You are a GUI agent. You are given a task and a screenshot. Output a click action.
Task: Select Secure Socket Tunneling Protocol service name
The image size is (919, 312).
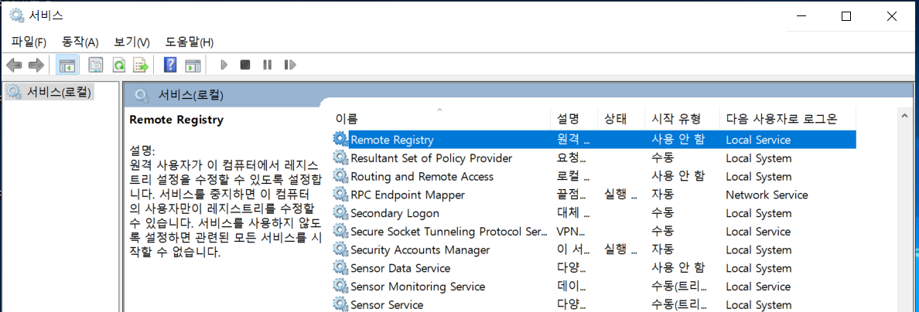[449, 232]
